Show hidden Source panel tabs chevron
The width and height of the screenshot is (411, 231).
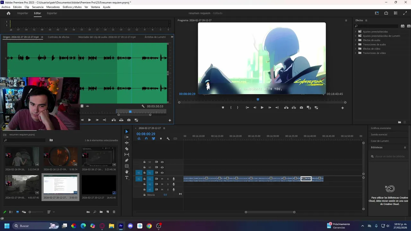click(172, 37)
